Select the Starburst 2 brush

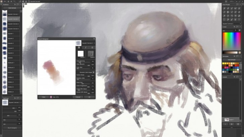point(11,67)
